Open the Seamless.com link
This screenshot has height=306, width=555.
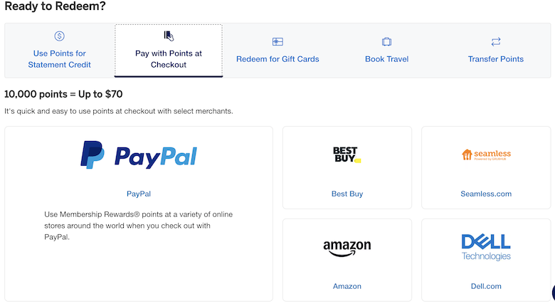[x=486, y=194]
